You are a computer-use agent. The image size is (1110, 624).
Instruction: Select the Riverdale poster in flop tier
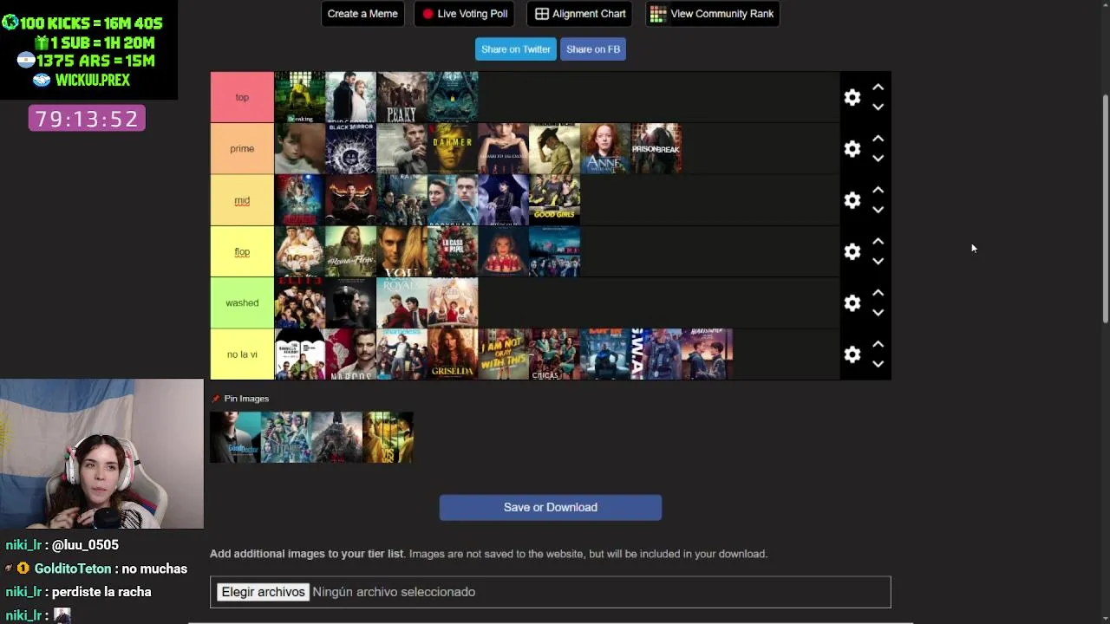click(x=555, y=251)
